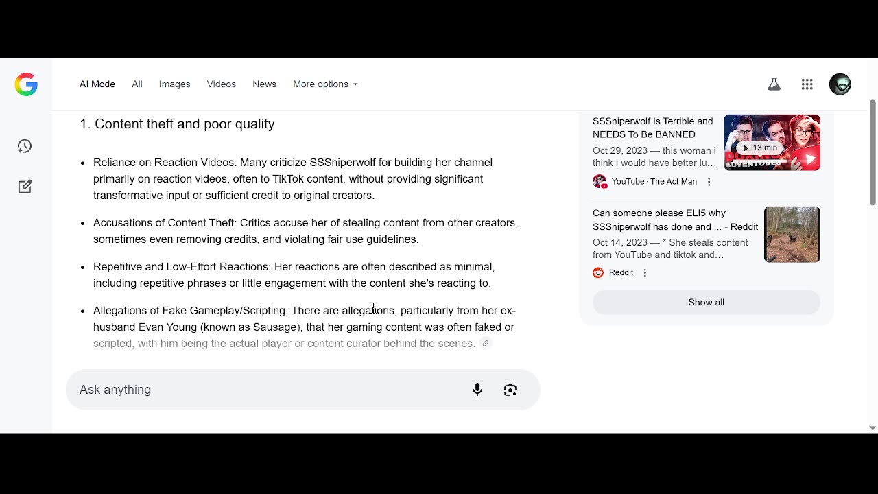
Task: Click 'YouTube · The Act Man' source label
Action: [654, 182]
